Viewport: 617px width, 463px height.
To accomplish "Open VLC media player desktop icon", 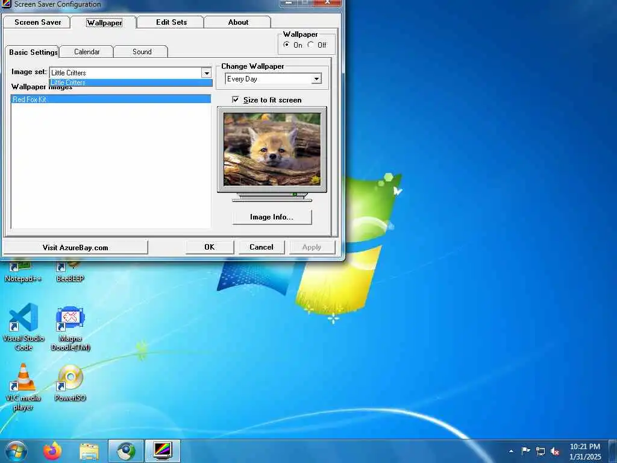I will (x=23, y=387).
